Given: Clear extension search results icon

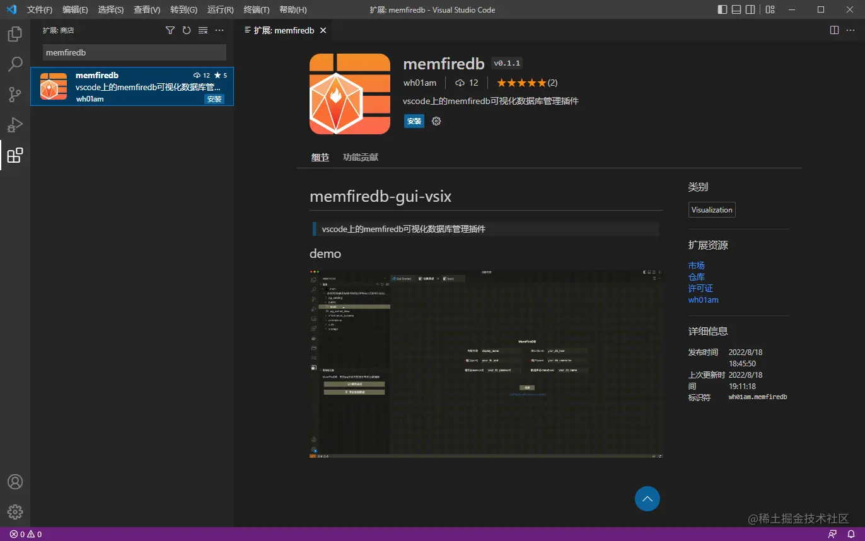Looking at the screenshot, I should point(203,30).
